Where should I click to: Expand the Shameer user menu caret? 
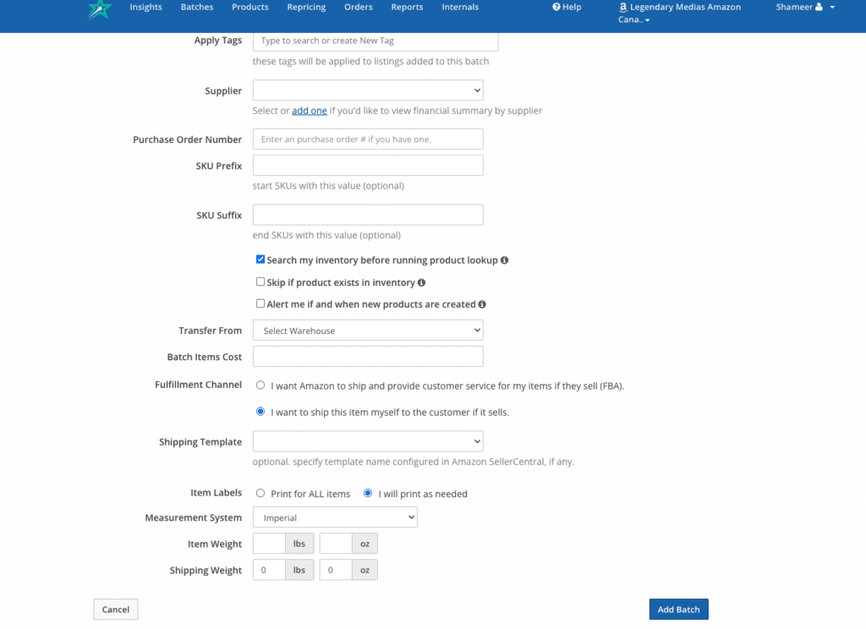[832, 7]
